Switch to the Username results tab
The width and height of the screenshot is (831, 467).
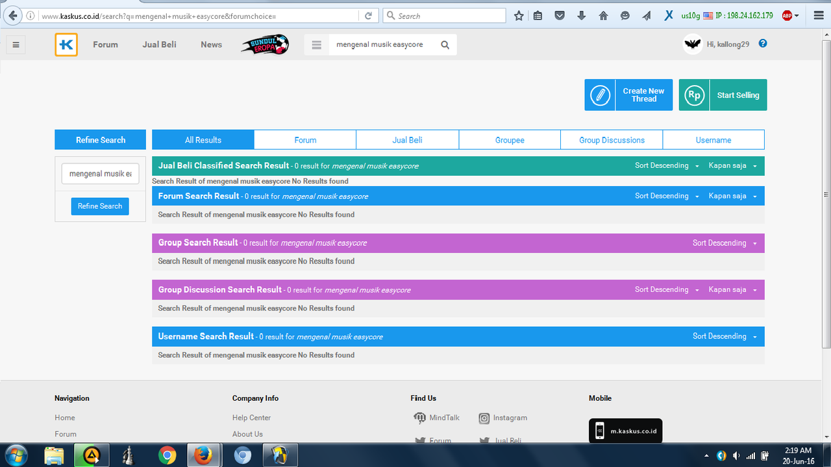click(713, 140)
